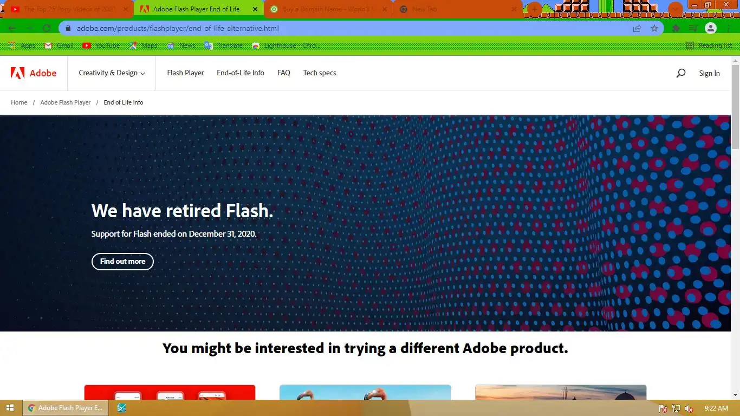Open the media control icon in Chrome toolbar

693,28
